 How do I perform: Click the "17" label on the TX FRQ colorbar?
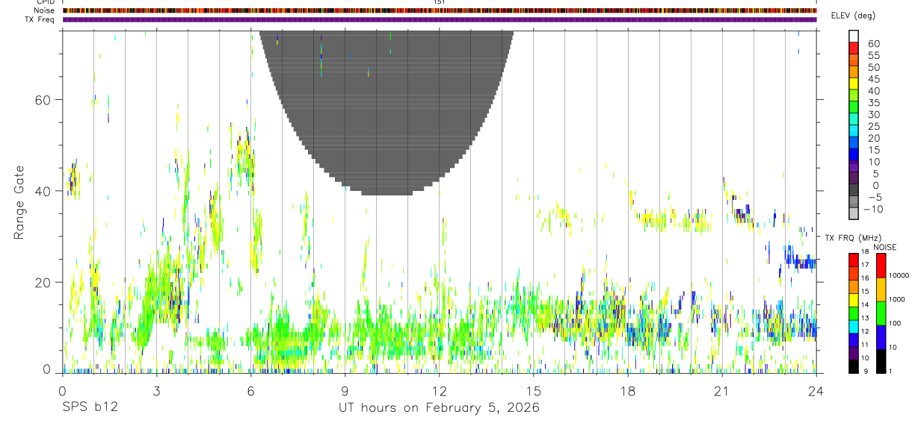click(864, 265)
